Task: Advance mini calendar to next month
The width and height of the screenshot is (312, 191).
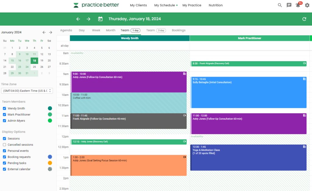Action: [51, 32]
